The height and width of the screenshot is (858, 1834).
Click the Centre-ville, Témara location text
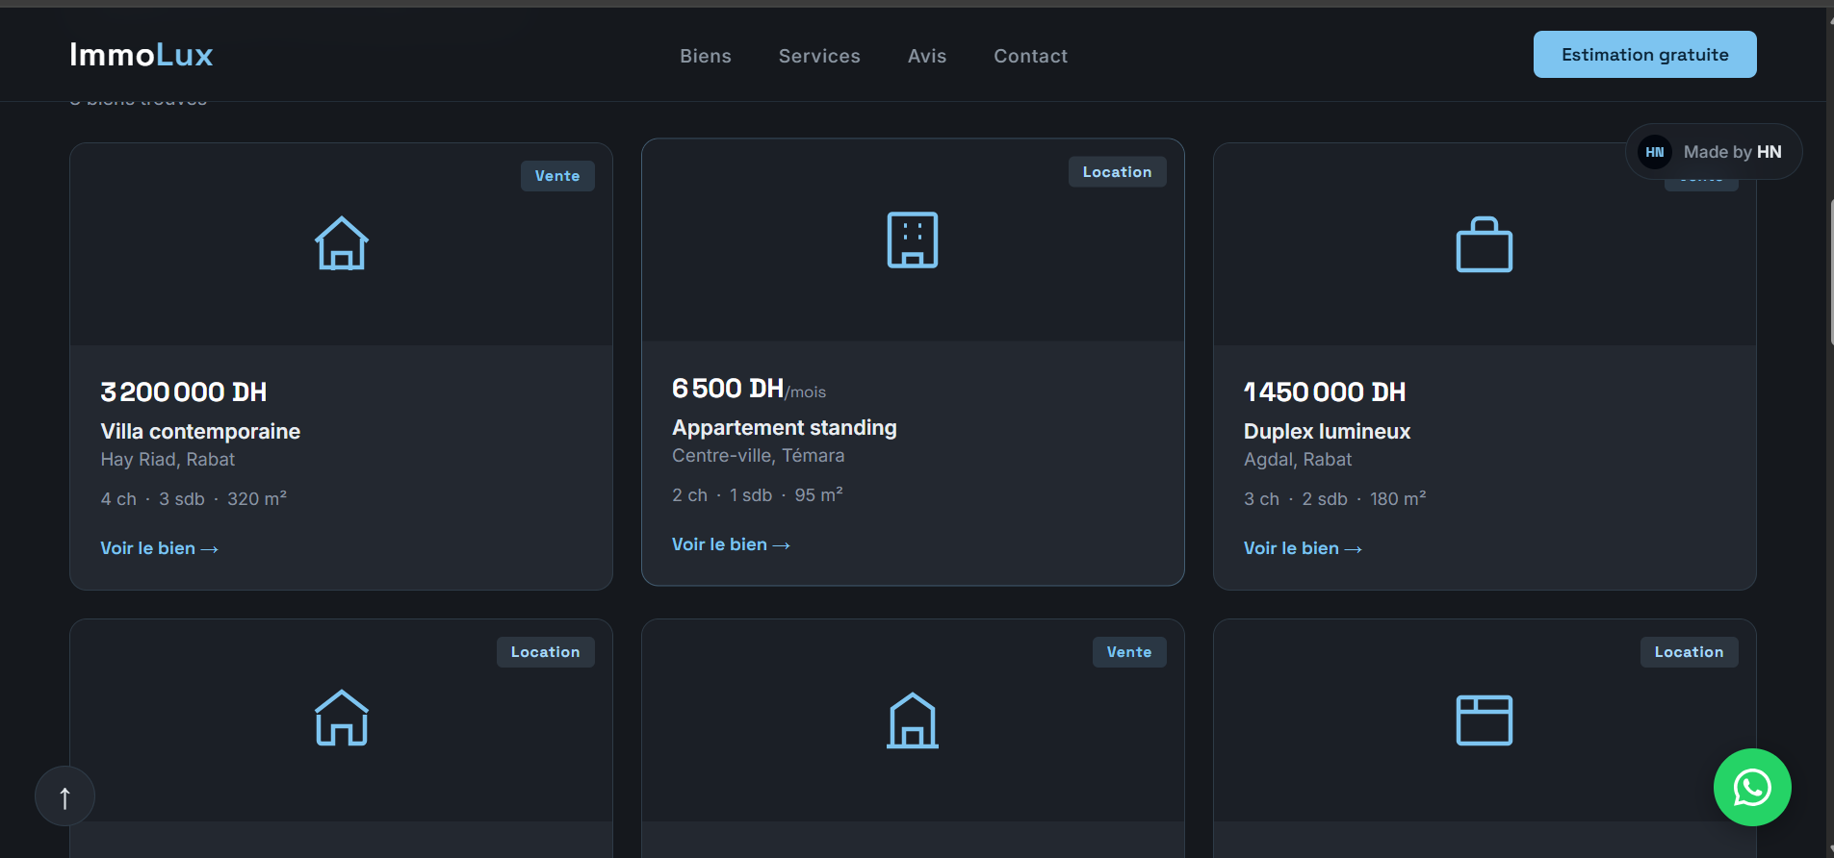(759, 456)
